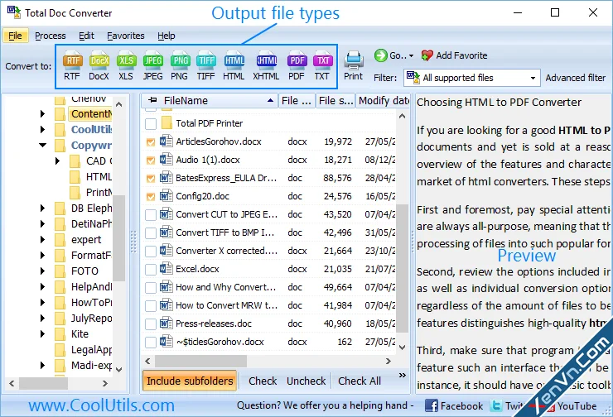The image size is (613, 417).
Task: Open the Go dropdown arrow
Action: pos(411,55)
